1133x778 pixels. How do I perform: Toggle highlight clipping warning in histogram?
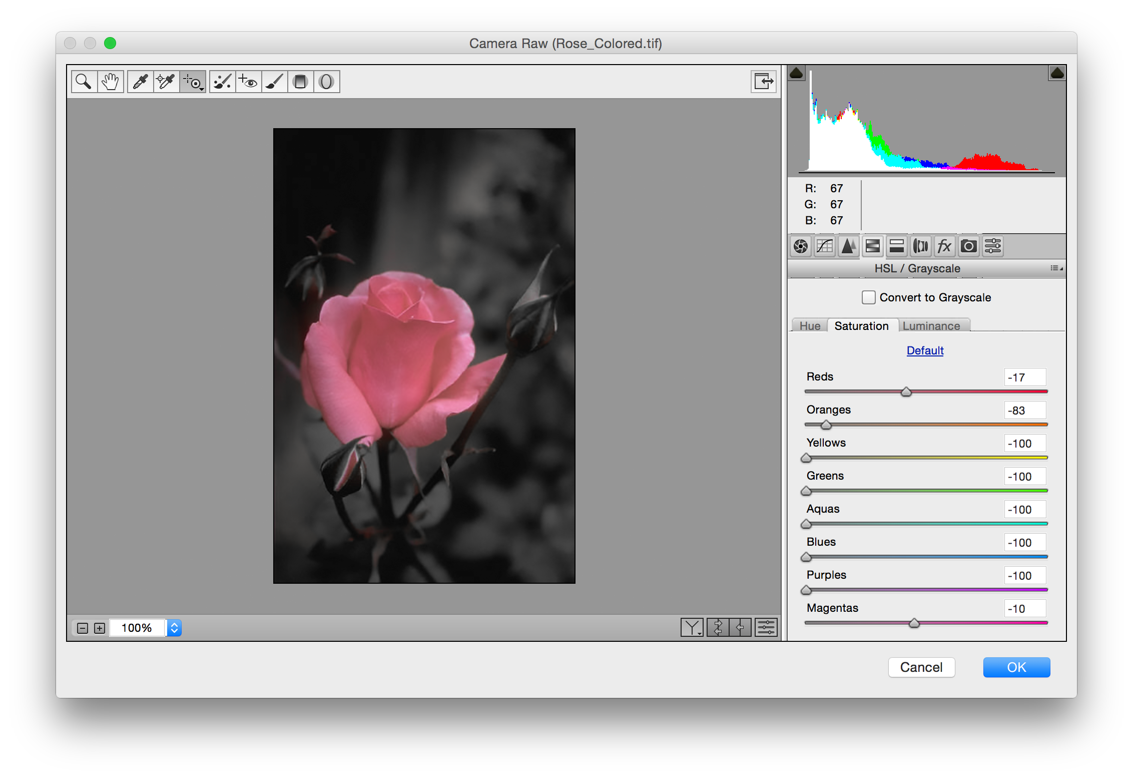coord(1057,74)
